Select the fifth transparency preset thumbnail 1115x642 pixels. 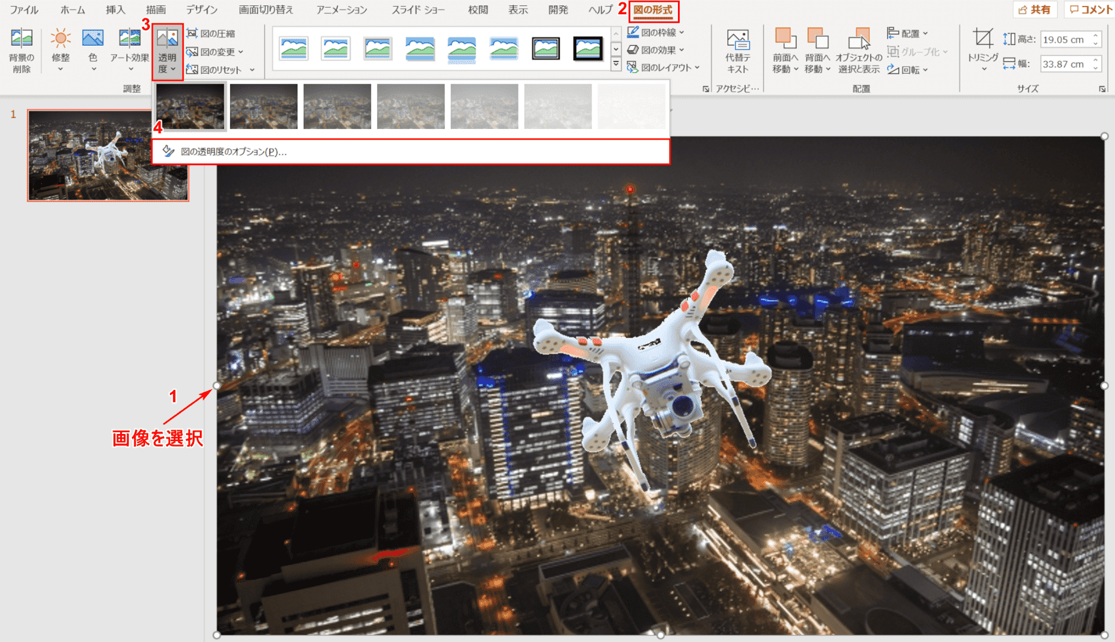click(485, 106)
